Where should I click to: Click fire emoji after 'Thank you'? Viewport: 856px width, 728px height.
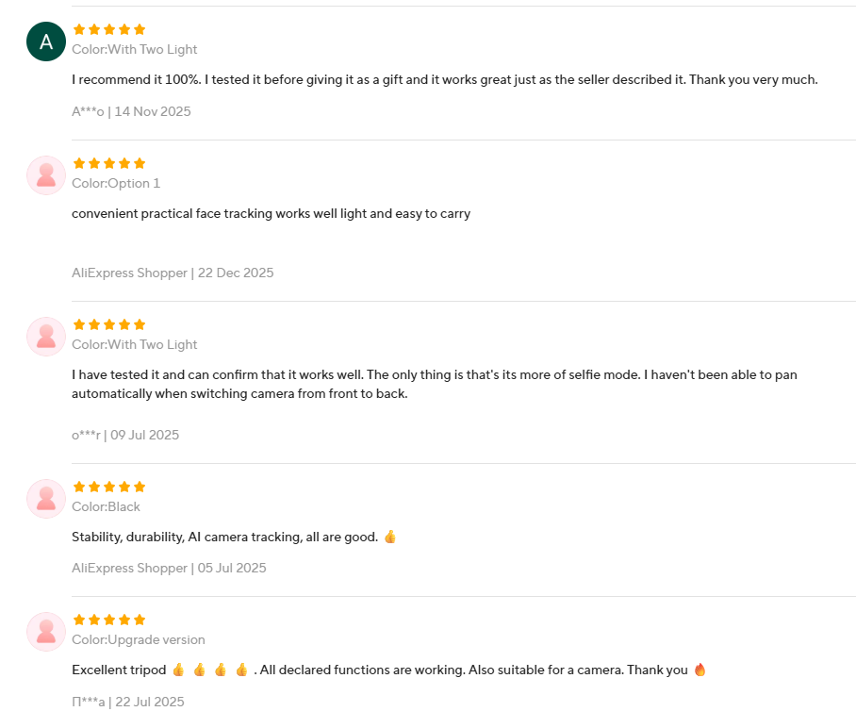point(700,670)
